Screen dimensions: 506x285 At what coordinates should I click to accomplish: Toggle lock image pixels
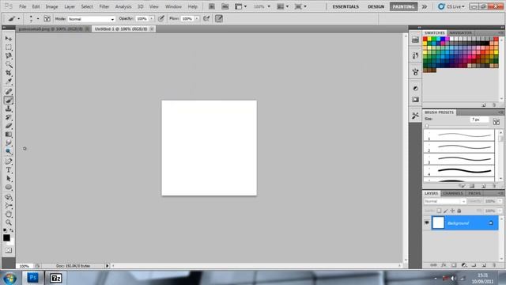tap(446, 211)
